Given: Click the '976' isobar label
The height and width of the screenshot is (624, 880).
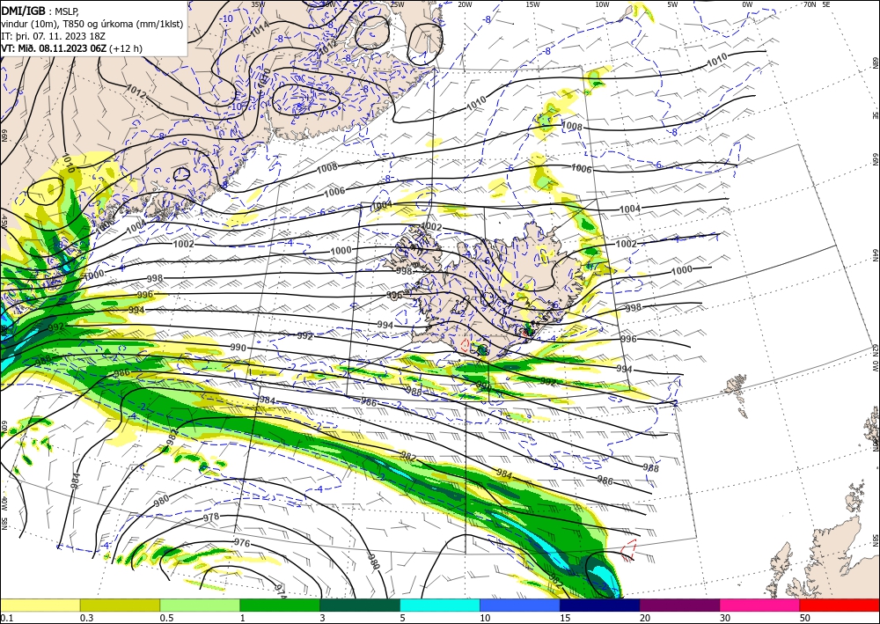Looking at the screenshot, I should [241, 543].
